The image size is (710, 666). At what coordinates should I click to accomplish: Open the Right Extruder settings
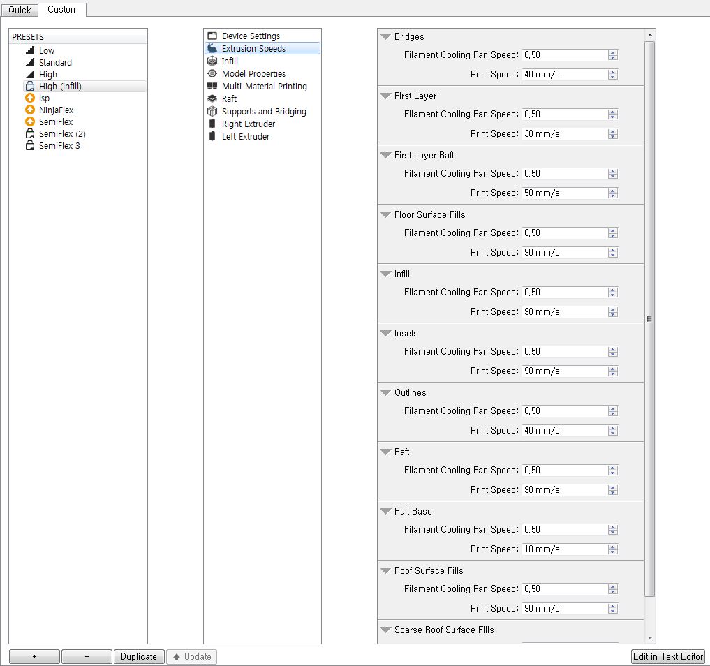click(262, 124)
